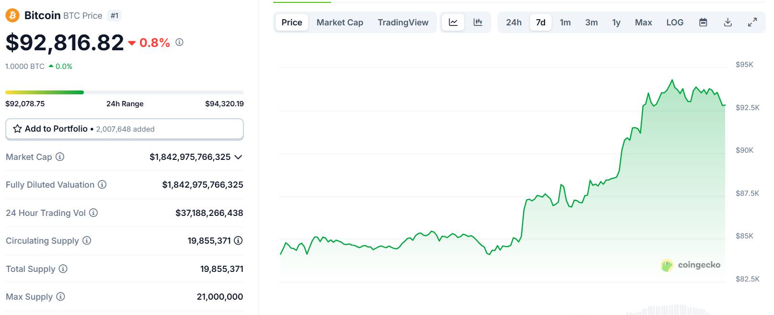Open the Max Supply info icon

(60, 296)
